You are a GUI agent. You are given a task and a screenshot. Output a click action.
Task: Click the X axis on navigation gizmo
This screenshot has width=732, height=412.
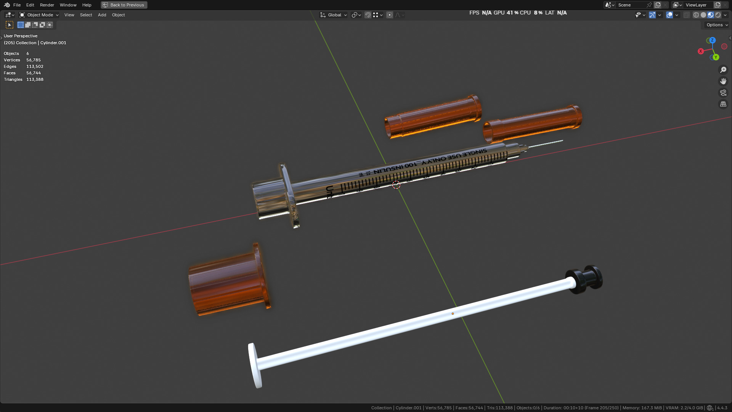pyautogui.click(x=701, y=51)
